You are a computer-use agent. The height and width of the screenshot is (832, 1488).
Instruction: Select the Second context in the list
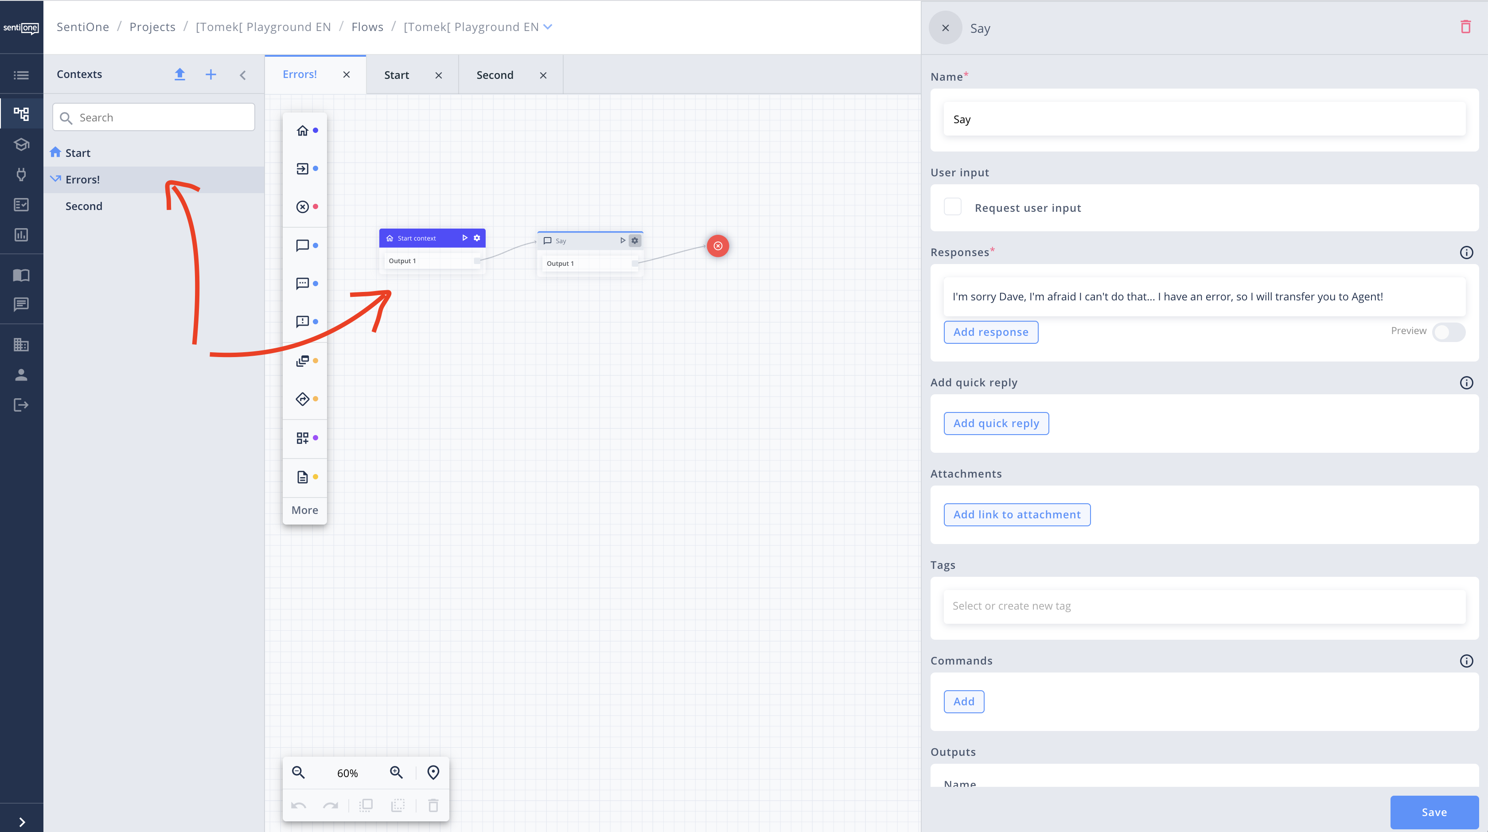tap(84, 206)
